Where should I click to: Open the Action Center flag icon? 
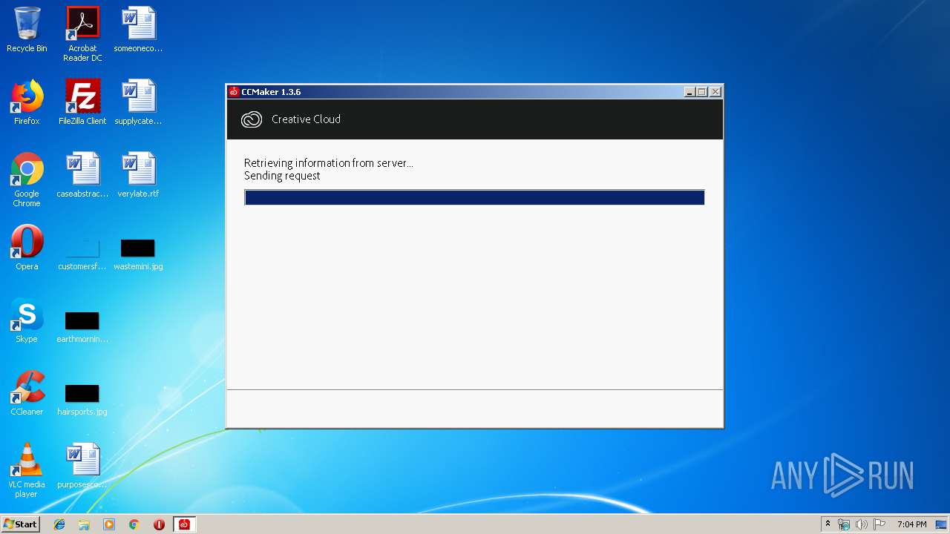[x=879, y=524]
